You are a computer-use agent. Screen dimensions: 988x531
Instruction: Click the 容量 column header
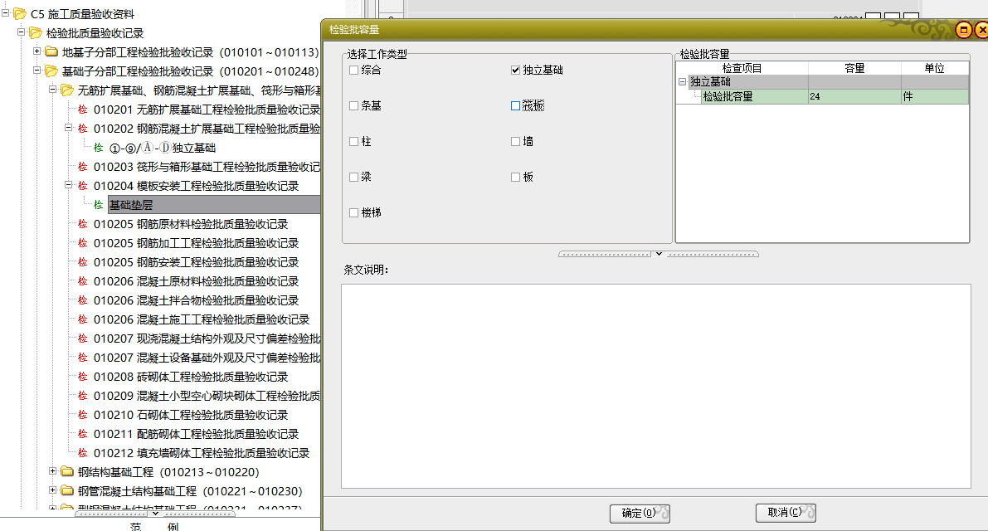(x=854, y=68)
